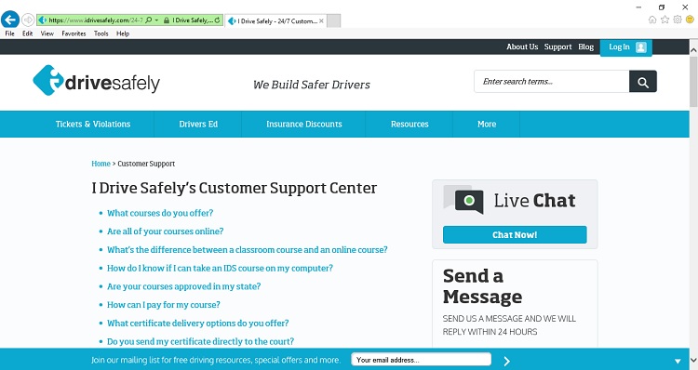Screen dimensions: 698x370
Task: Open 'take an IDS course on my computer' question
Action: pos(220,268)
